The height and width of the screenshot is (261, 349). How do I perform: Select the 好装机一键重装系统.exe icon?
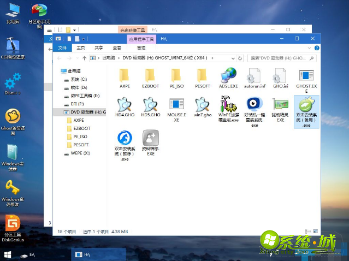pyautogui.click(x=255, y=112)
